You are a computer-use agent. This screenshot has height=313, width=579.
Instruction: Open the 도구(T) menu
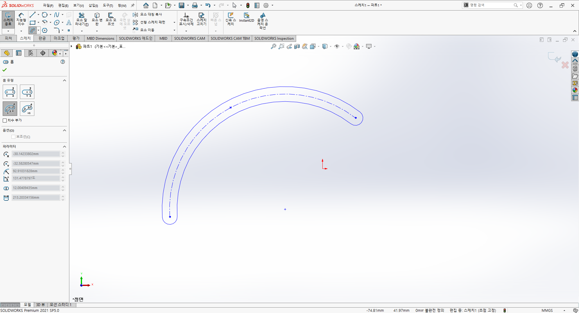pyautogui.click(x=108, y=5)
